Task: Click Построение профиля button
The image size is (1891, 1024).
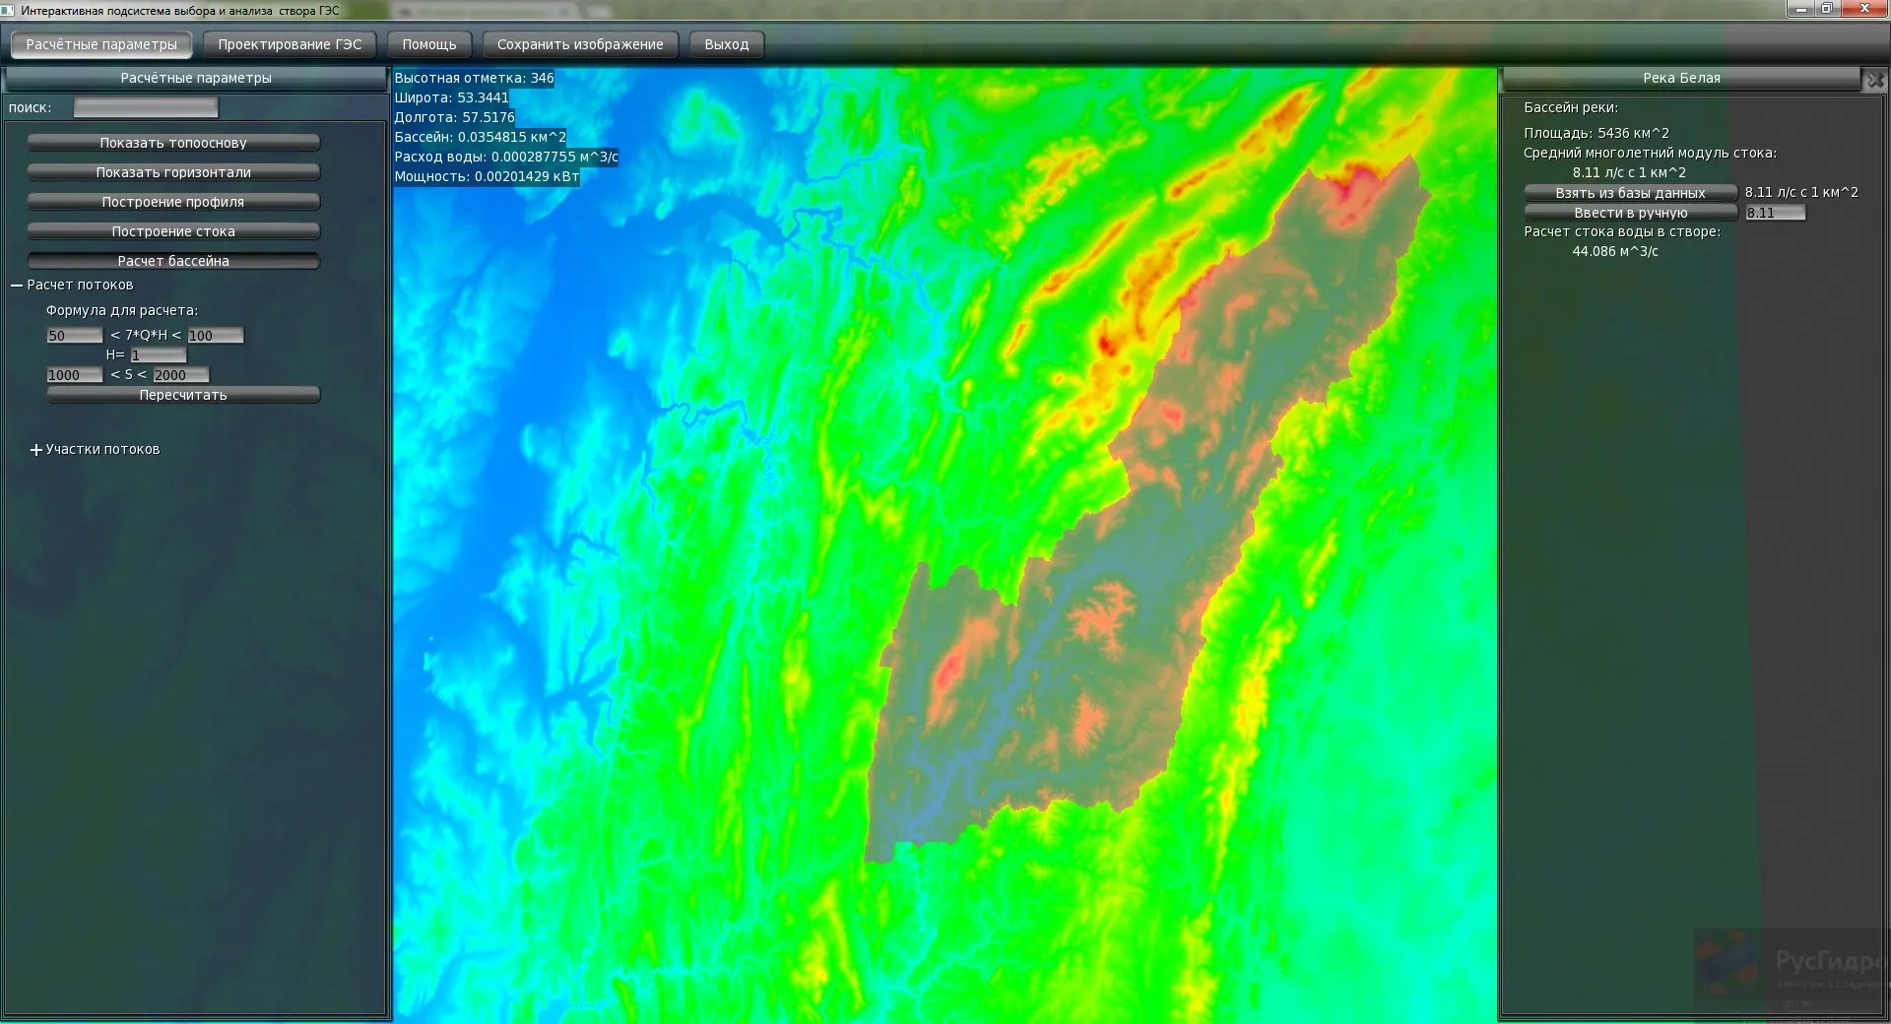Action: (x=173, y=202)
